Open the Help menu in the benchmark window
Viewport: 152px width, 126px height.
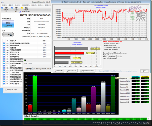click(x=30, y=63)
